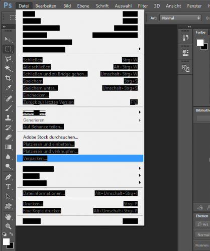
Task: Select the Eraser tool
Action: 8,138
